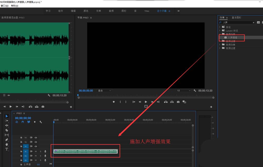Mute audio track A3
This screenshot has width=263, height=167.
pos(36,160)
